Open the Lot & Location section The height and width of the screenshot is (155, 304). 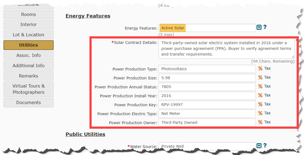coord(29,35)
